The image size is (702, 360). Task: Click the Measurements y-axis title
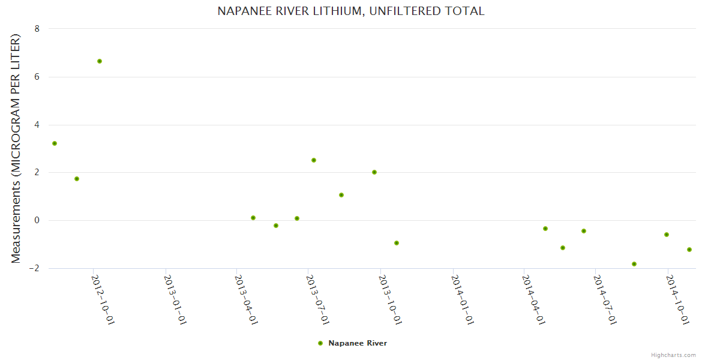[x=16, y=148]
